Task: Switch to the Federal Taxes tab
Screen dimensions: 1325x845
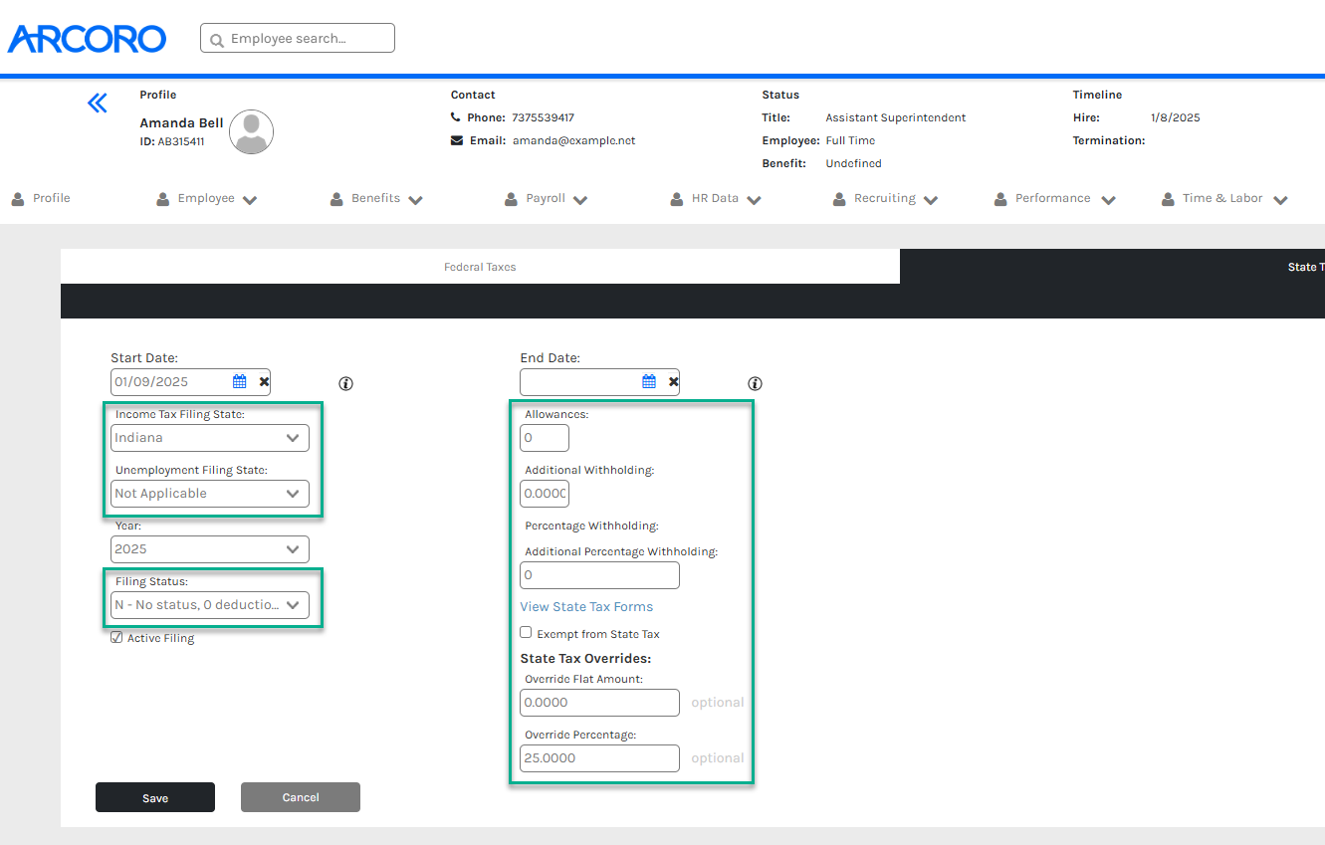Action: 480,267
